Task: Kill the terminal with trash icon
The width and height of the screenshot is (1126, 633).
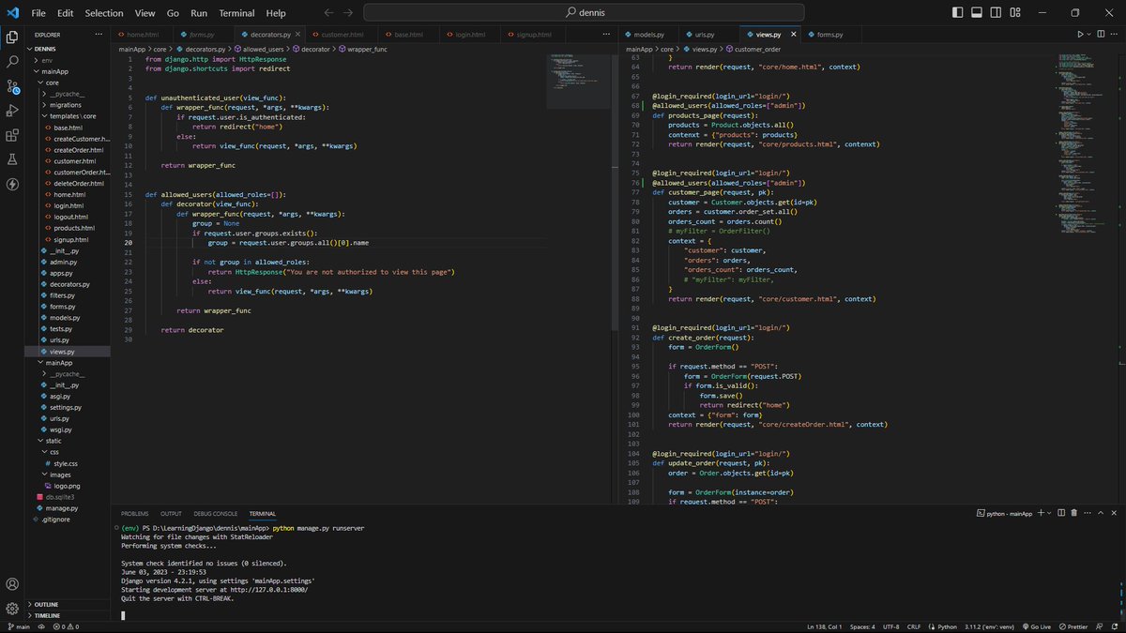Action: pyautogui.click(x=1074, y=514)
